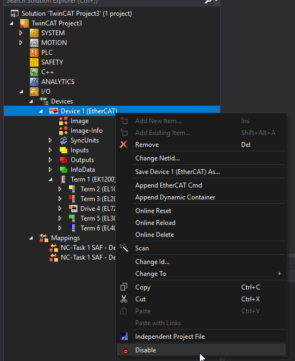Collapse the Device 1 (EtherCAT) node
Viewport: 295px width, 361px height.
pos(41,111)
